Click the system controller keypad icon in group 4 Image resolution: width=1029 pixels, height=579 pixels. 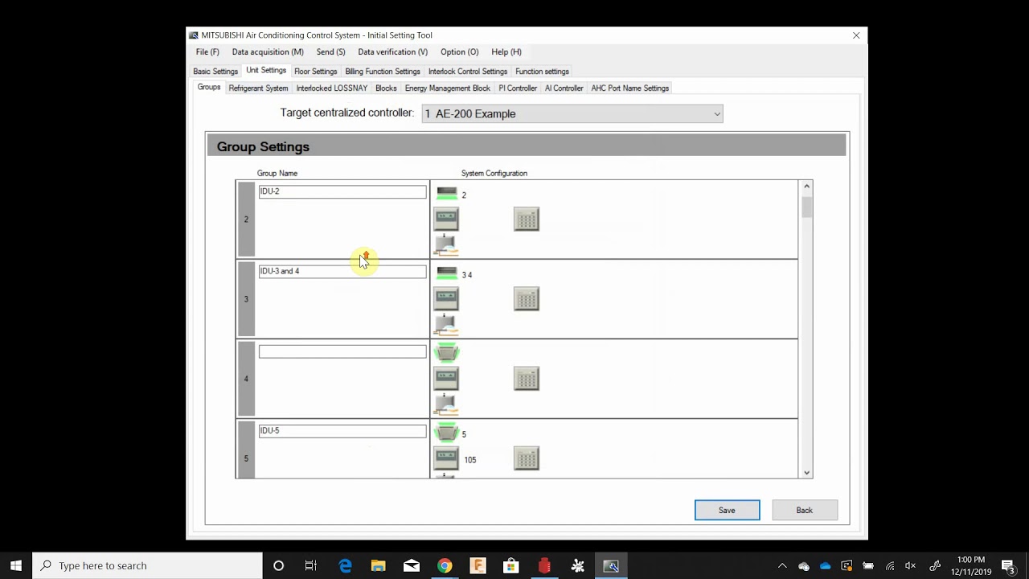coord(527,378)
